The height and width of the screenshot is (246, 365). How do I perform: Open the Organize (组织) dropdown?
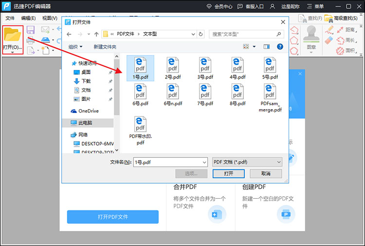tap(75, 47)
